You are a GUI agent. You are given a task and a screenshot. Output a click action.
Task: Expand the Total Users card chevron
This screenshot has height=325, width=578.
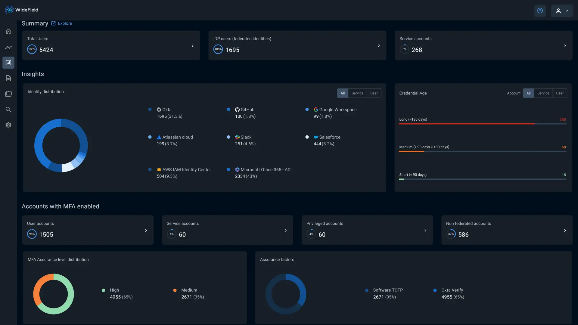tap(193, 46)
